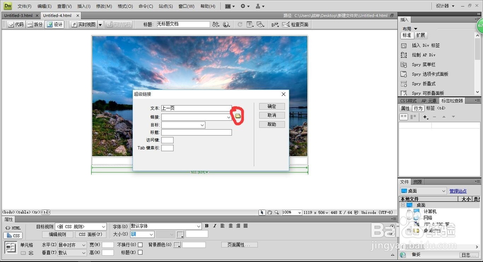Switch to Design view
This screenshot has width=483, height=262.
pyautogui.click(x=55, y=24)
